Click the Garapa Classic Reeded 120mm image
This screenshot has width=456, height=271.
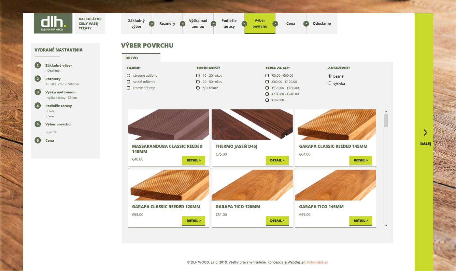pyautogui.click(x=168, y=185)
